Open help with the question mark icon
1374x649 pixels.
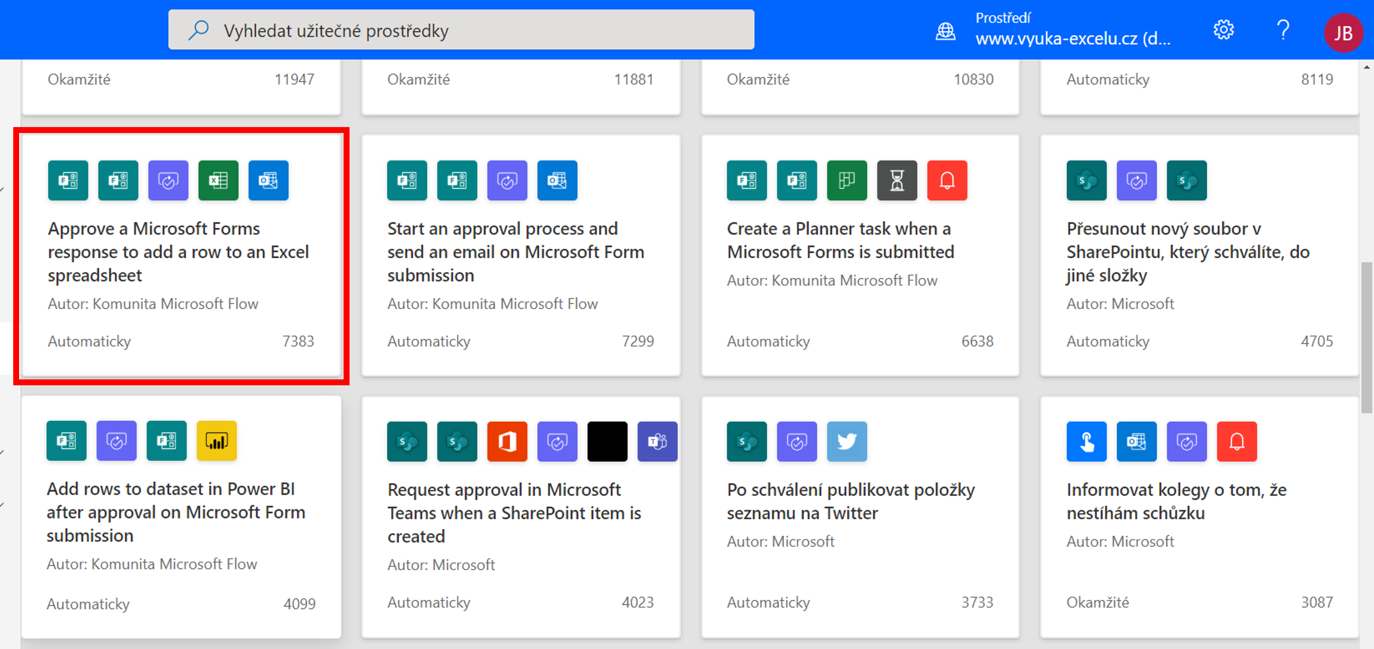[x=1283, y=31]
